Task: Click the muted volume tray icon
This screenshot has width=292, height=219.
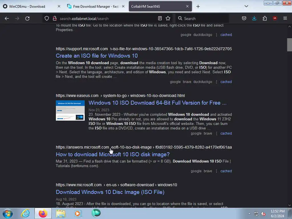Action: pos(263,214)
